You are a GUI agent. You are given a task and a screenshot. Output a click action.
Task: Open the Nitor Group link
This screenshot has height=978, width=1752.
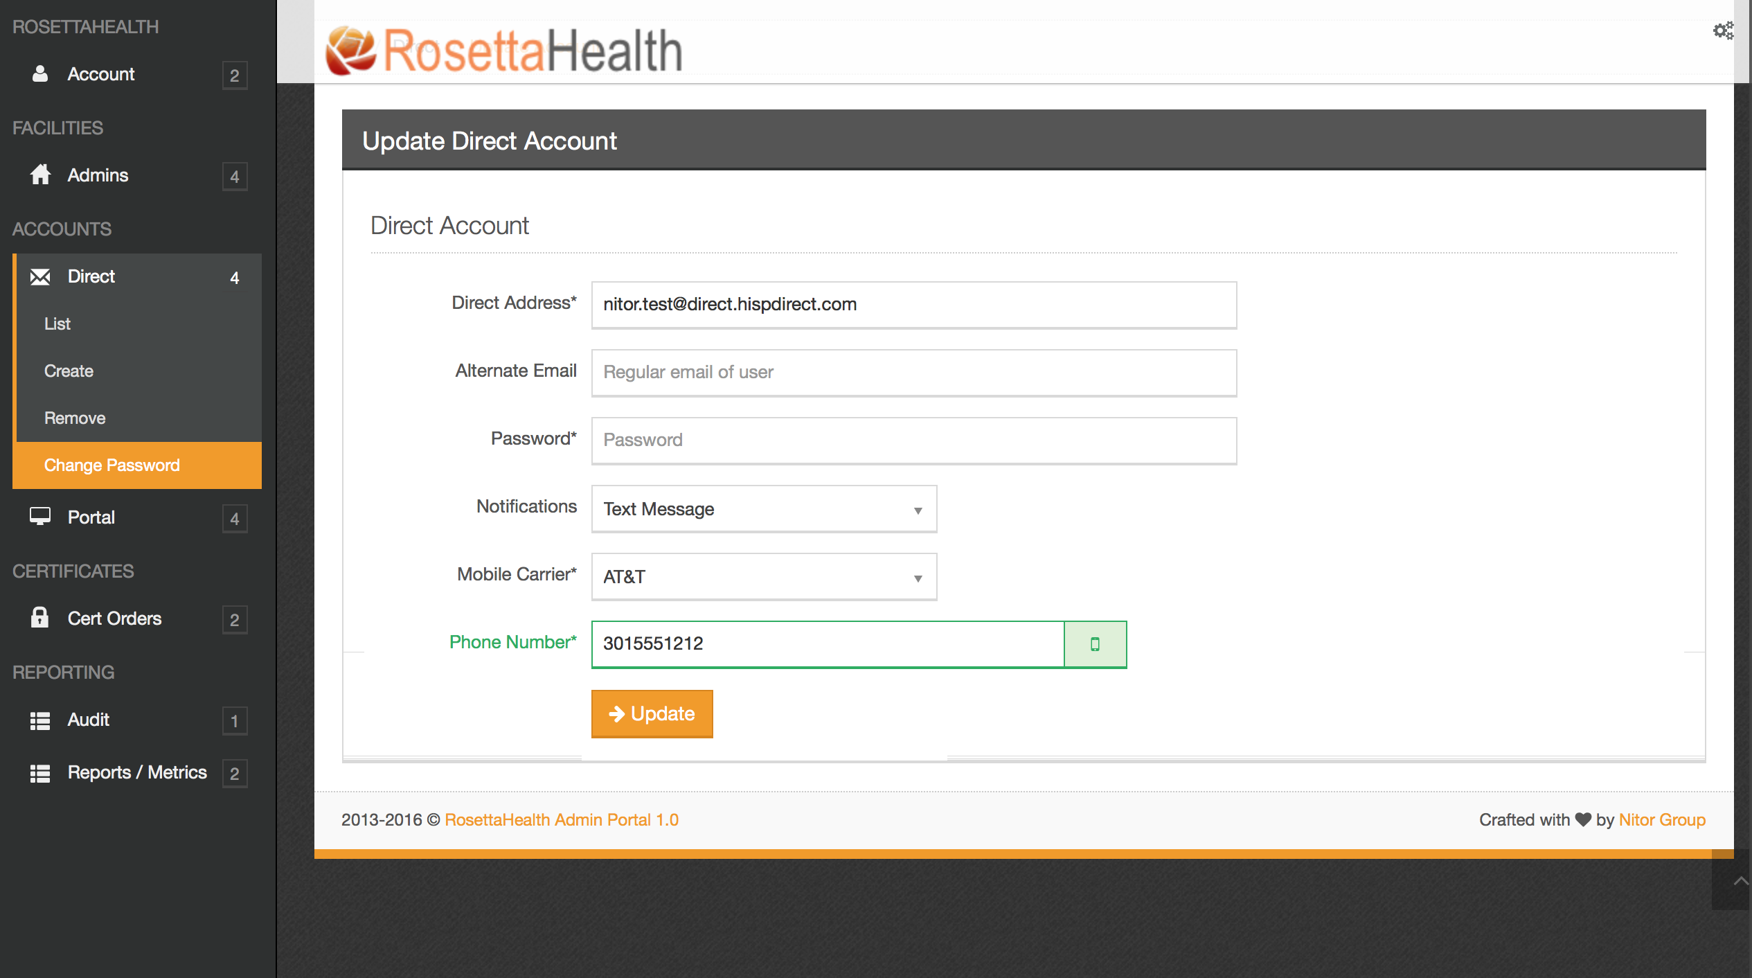tap(1661, 820)
